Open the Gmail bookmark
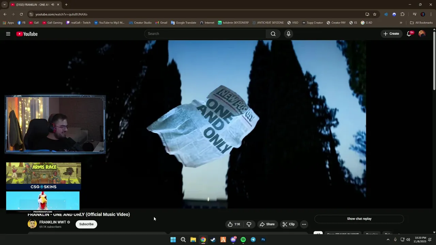Image resolution: width=436 pixels, height=245 pixels. click(x=161, y=23)
